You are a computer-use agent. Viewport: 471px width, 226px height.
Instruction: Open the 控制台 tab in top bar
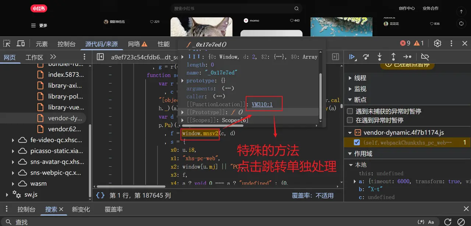(66, 44)
